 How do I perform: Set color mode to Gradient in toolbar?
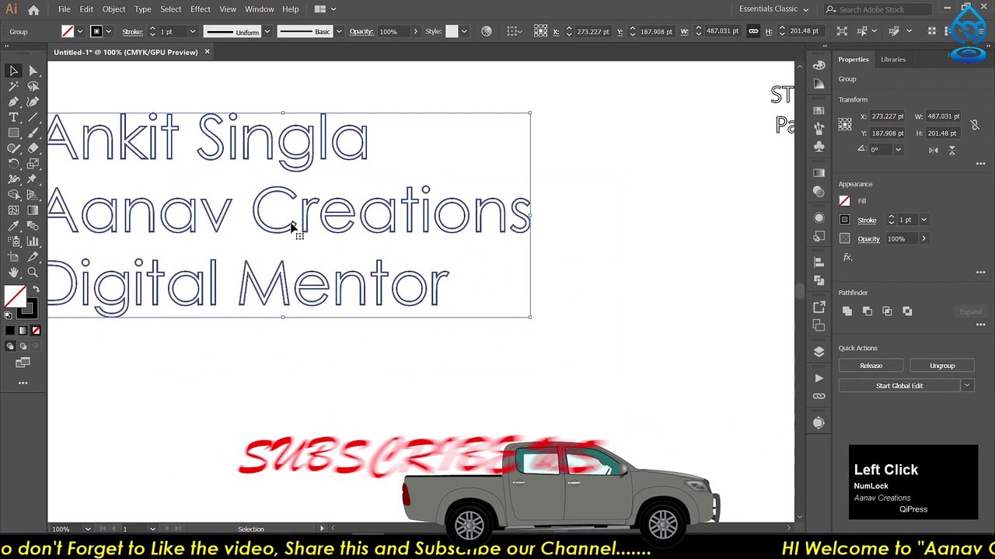23,331
